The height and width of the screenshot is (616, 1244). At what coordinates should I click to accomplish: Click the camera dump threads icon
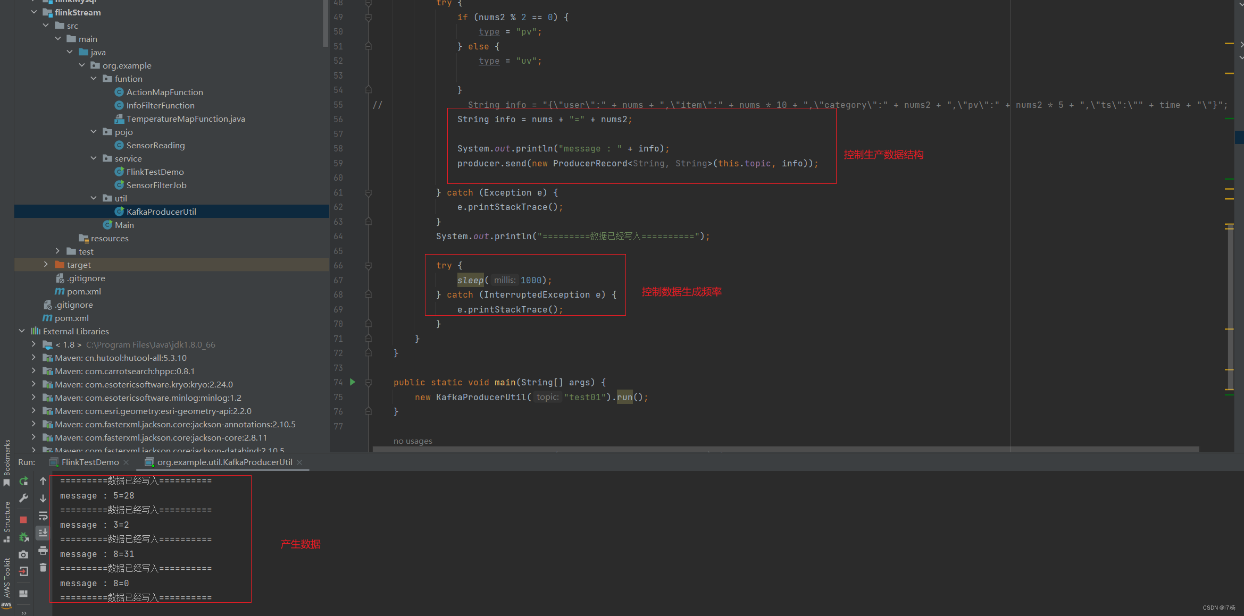tap(23, 554)
